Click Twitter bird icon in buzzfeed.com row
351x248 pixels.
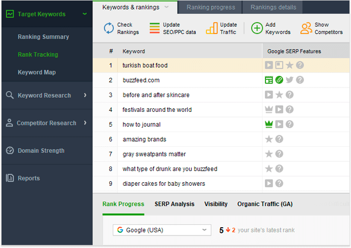pos(289,80)
